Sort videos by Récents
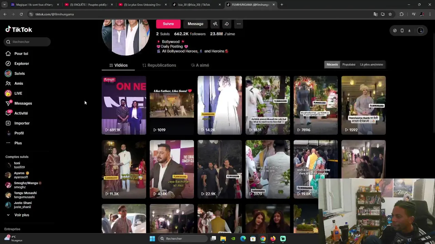Image resolution: width=435 pixels, height=244 pixels. click(332, 64)
